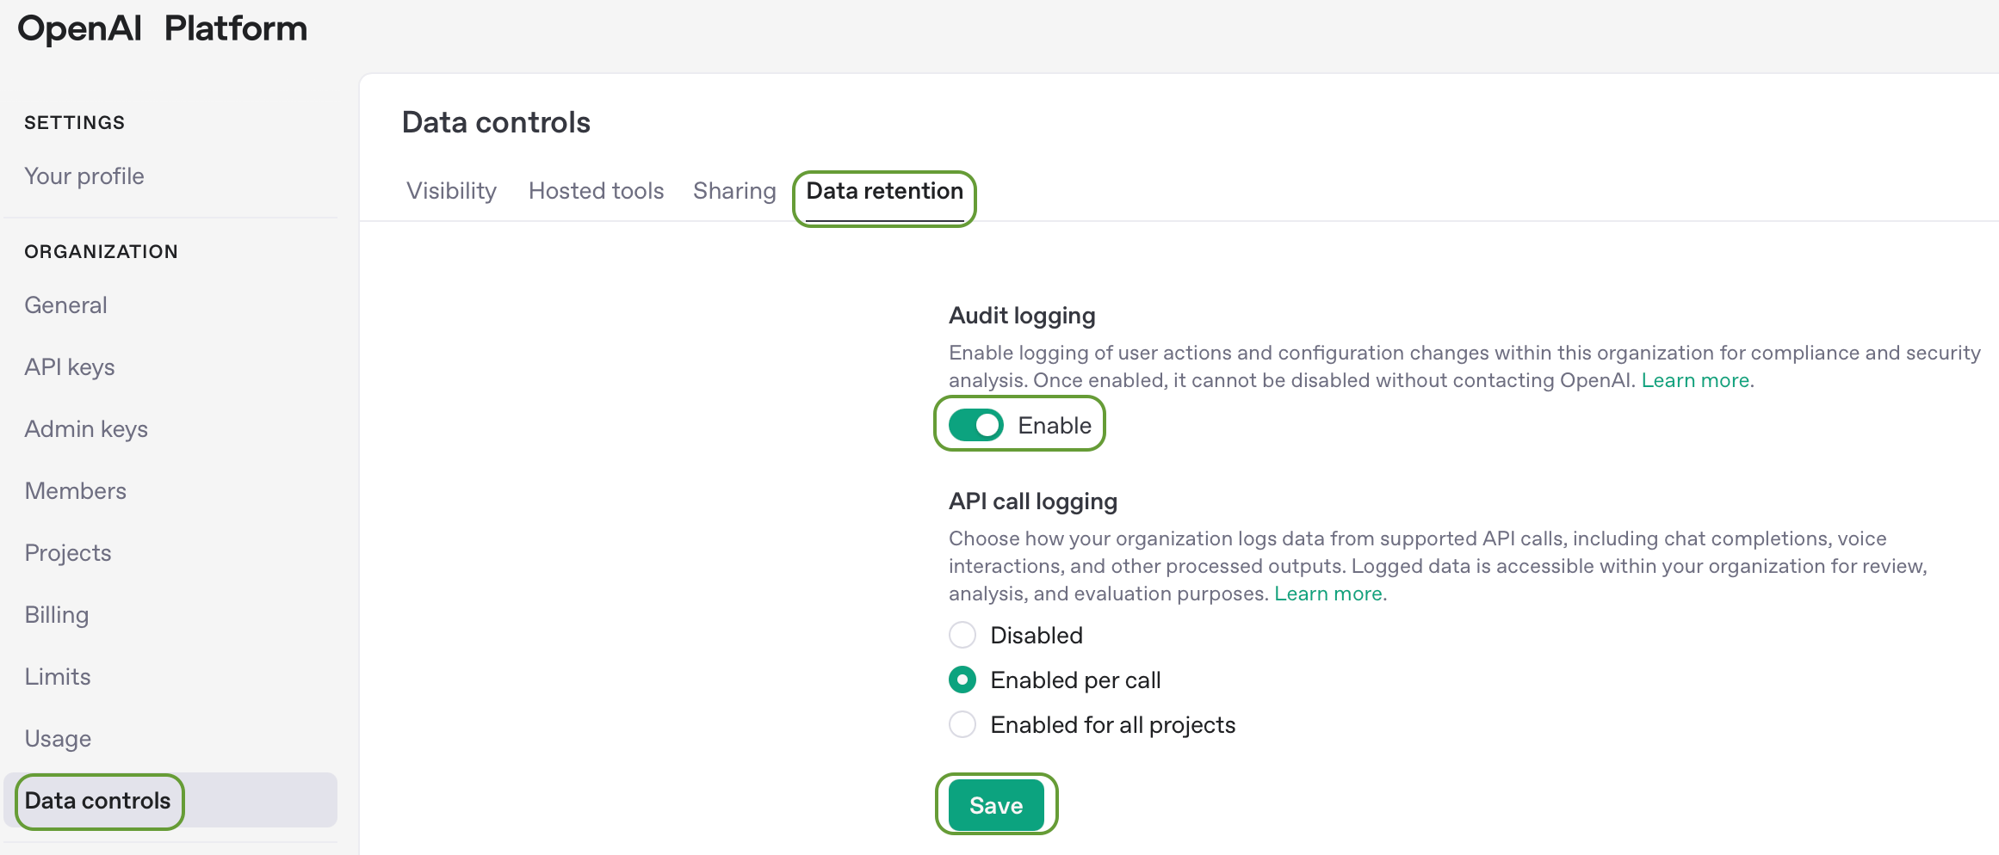Open the Admin keys page
This screenshot has height=855, width=1999.
click(86, 429)
